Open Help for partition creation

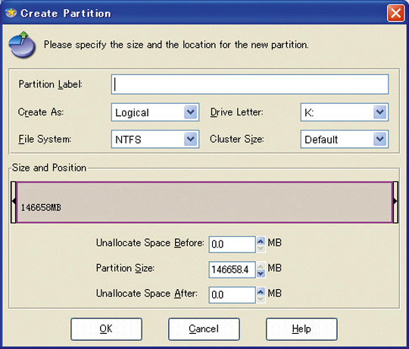[x=301, y=329]
